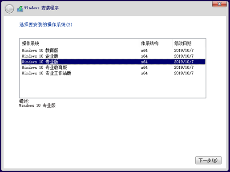Click 下一步(N) to proceed

click(x=208, y=160)
